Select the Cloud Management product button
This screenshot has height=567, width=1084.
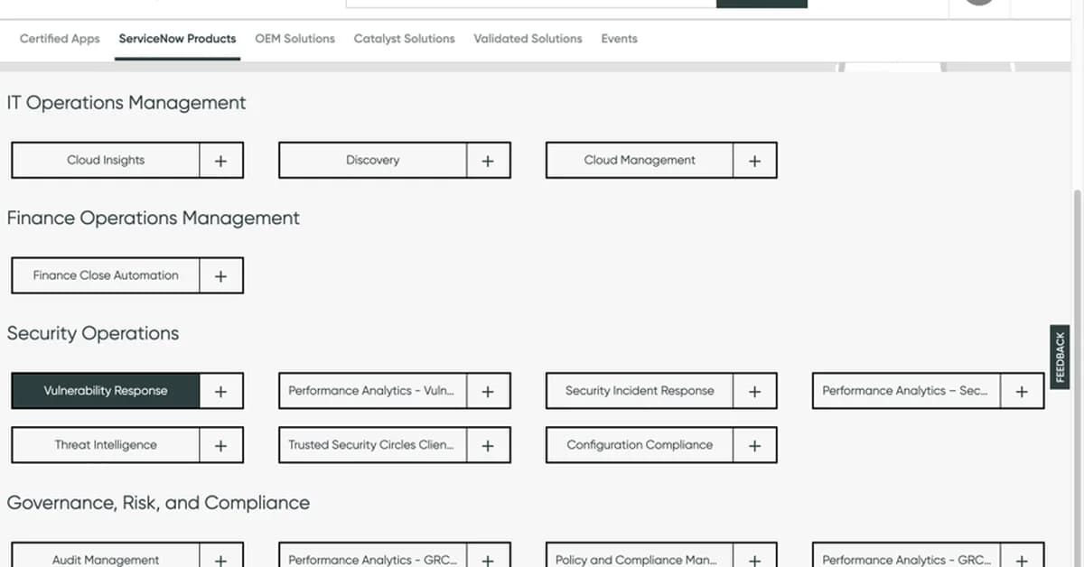point(640,161)
